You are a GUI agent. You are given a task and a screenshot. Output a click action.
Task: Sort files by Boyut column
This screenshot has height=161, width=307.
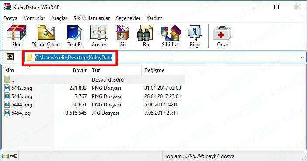click(x=71, y=70)
